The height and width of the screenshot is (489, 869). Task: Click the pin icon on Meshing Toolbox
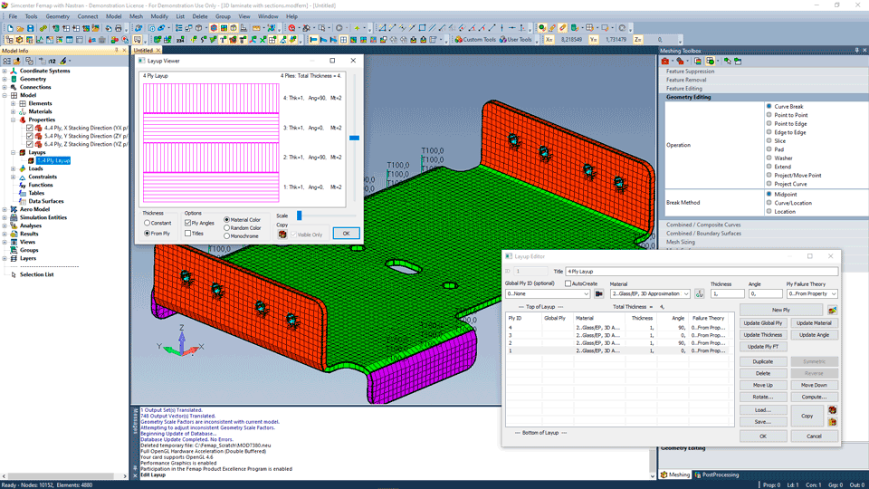[857, 51]
